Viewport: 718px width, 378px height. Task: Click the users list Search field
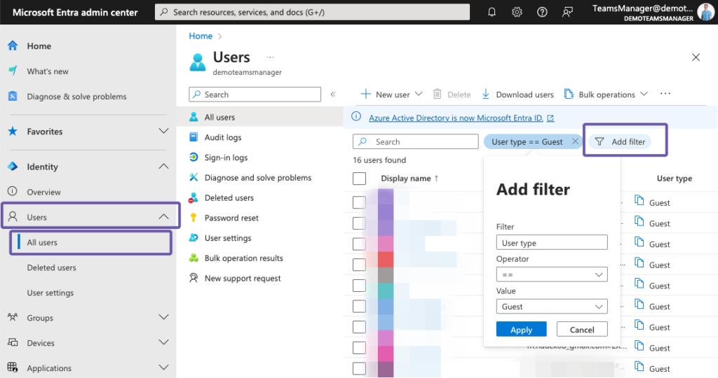(416, 141)
